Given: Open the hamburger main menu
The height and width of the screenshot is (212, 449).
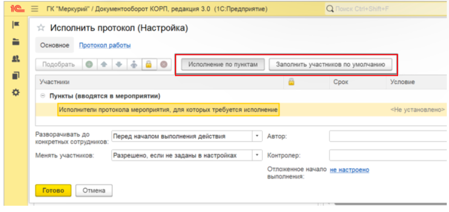Looking at the screenshot, I should pyautogui.click(x=35, y=9).
